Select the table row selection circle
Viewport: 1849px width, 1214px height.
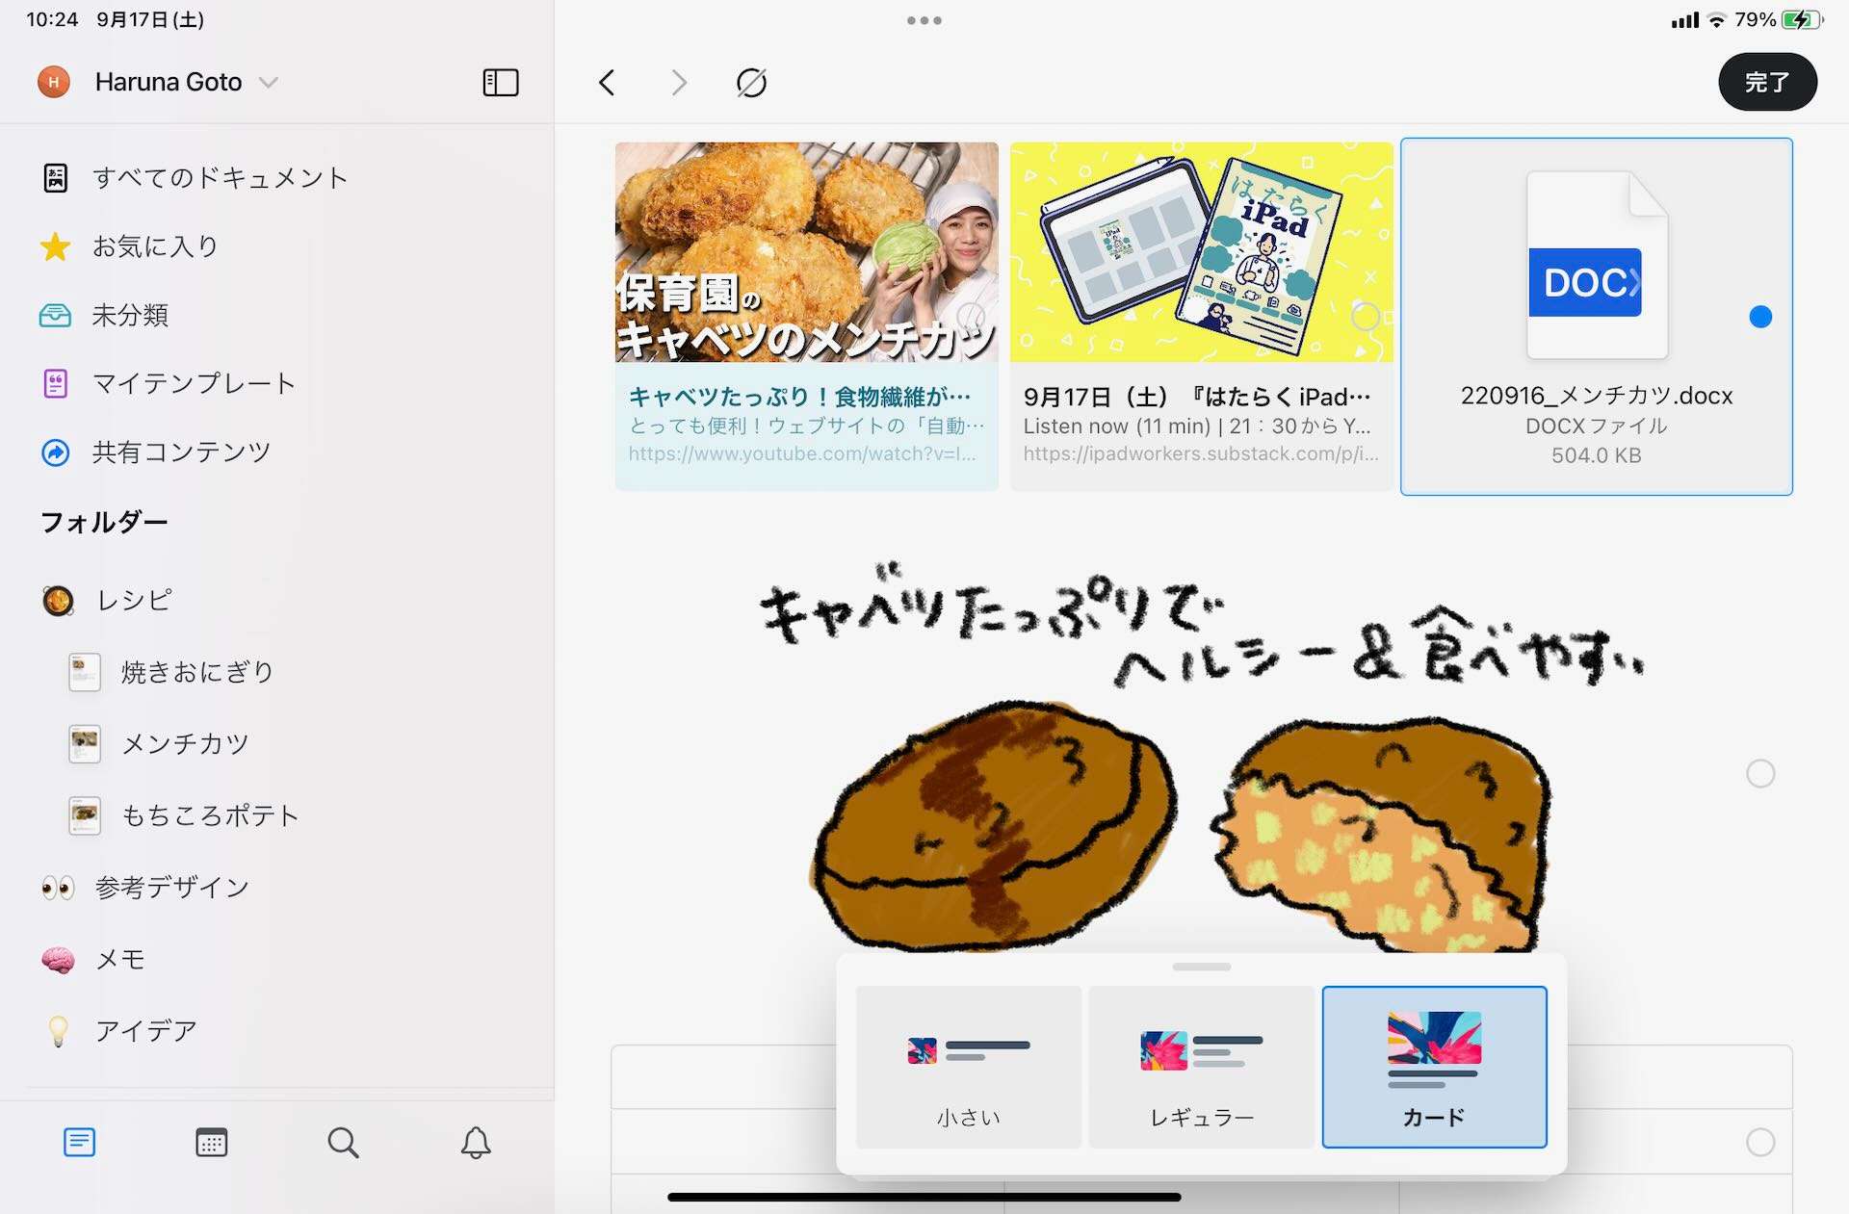[1760, 1142]
